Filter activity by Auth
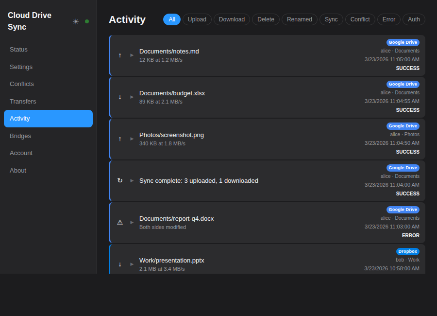Screen dimensions: 437x316 tap(414, 19)
